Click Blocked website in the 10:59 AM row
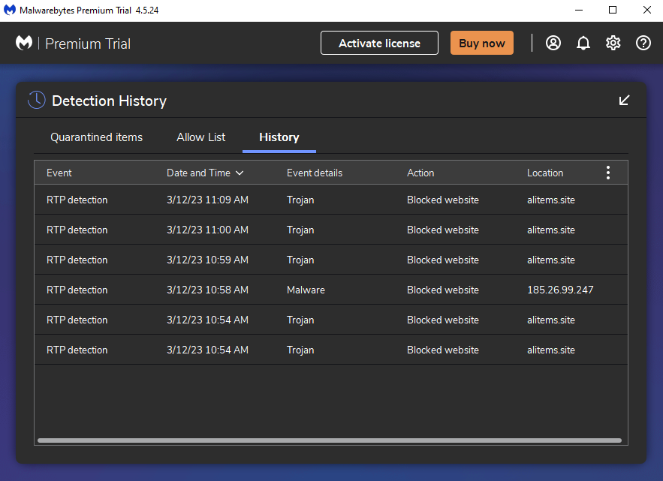This screenshot has height=481, width=663. click(443, 260)
